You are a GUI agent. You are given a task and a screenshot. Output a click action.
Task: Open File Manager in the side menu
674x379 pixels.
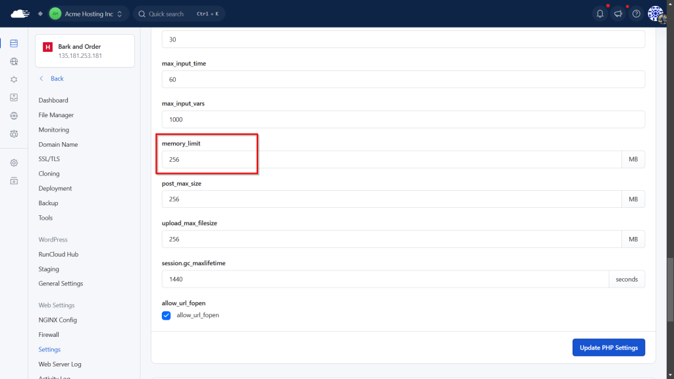point(56,115)
